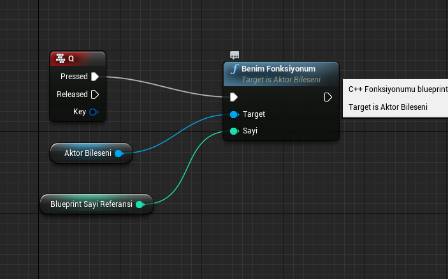This screenshot has height=279, width=448.
Task: Click the Target is Aktor Bileseni subtitle on node
Action: [281, 80]
